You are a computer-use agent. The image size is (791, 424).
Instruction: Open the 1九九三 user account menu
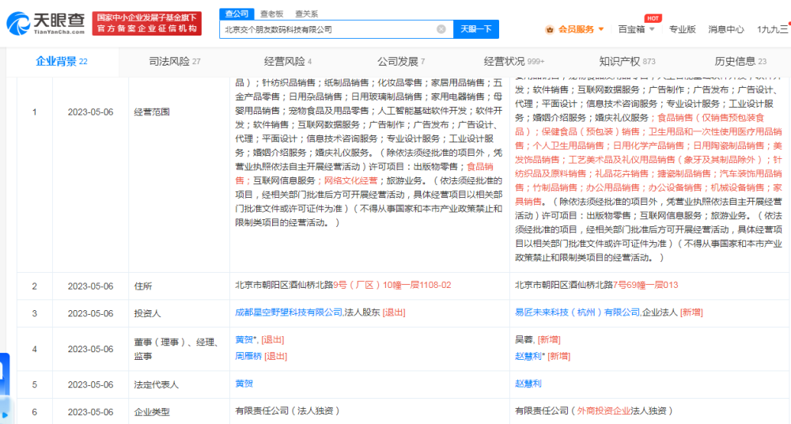(x=774, y=29)
